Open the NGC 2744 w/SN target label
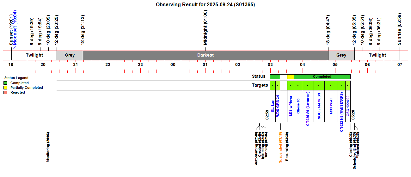Viewport: 411px width, 177px height. pyautogui.click(x=319, y=107)
